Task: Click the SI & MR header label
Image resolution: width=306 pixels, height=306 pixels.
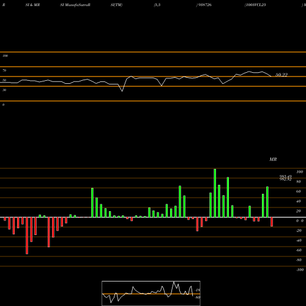Action: (32, 5)
